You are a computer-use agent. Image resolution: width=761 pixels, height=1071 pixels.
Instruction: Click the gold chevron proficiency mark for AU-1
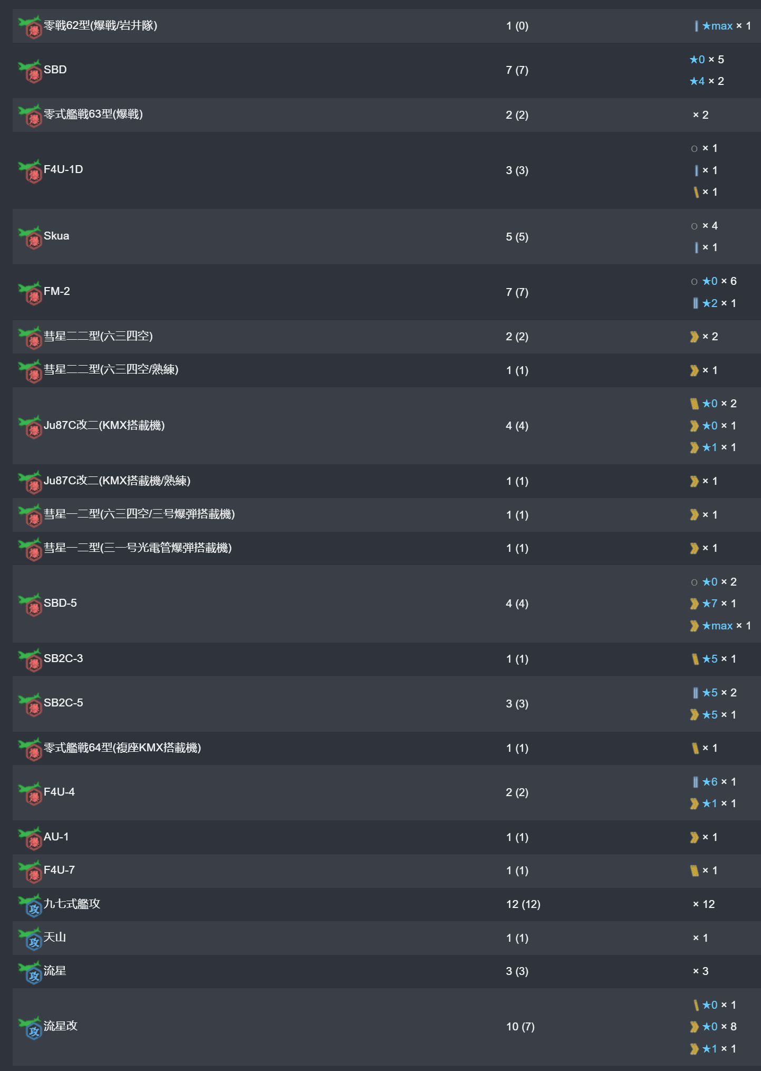click(695, 837)
